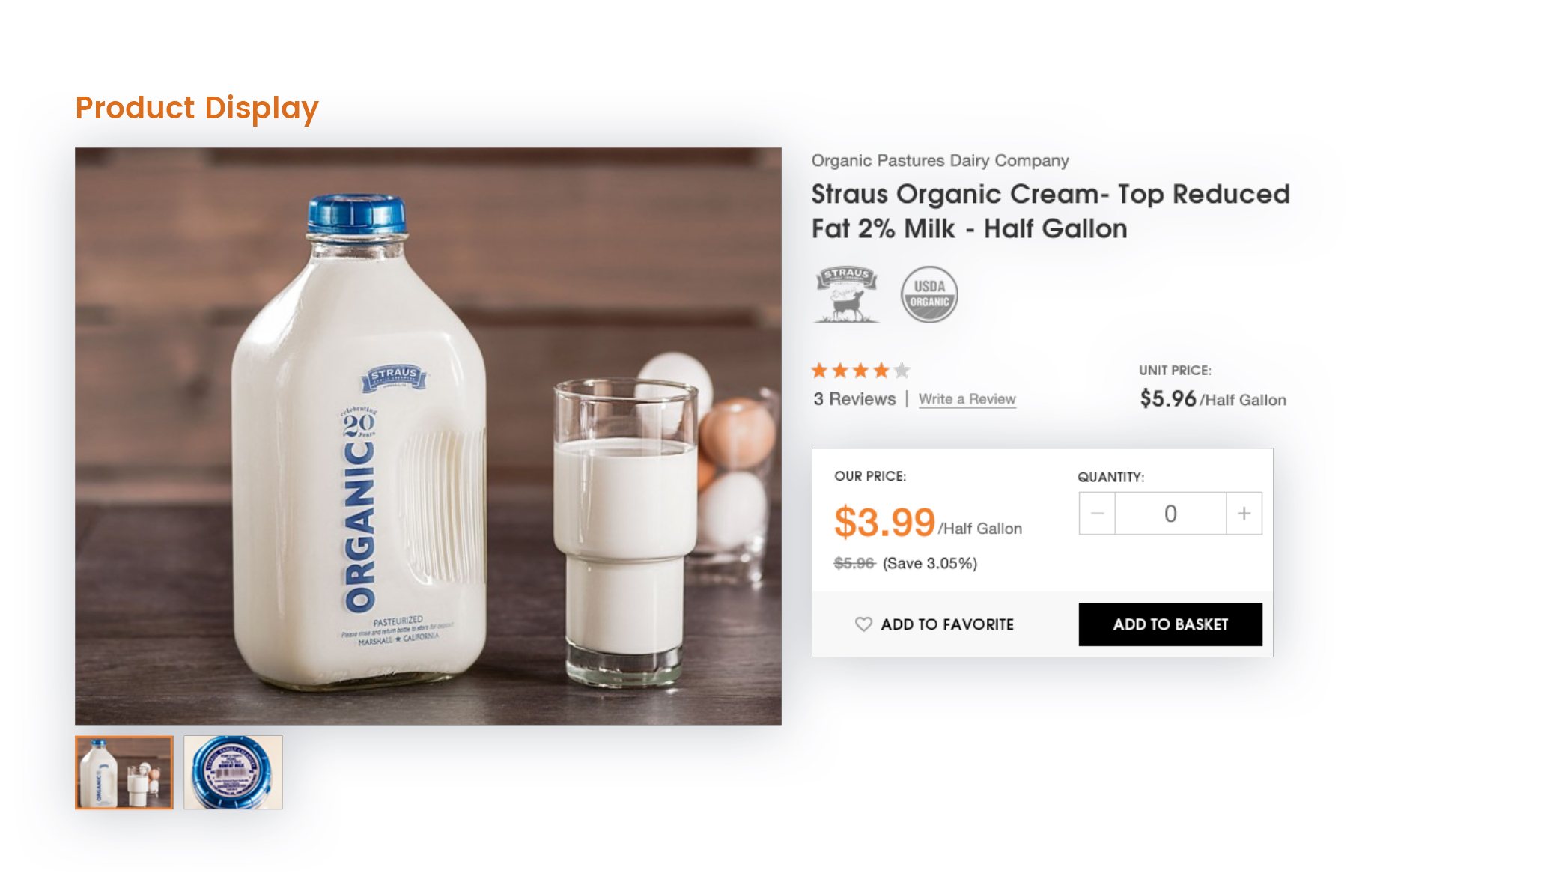1550x885 pixels.
Task: Open the 3 Reviews text
Action: 854,399
